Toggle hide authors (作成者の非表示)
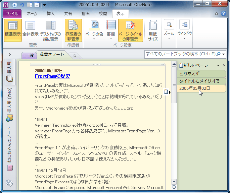The width and height of the screenshot is (230, 193). 73,30
